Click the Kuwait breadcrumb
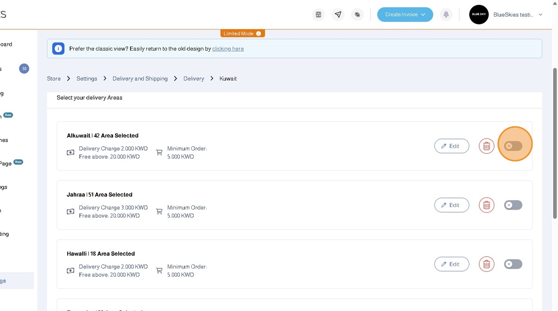 [228, 79]
